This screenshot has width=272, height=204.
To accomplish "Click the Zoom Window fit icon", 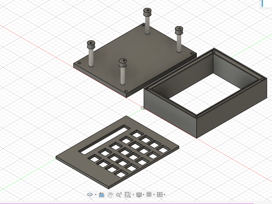I will click(x=128, y=195).
